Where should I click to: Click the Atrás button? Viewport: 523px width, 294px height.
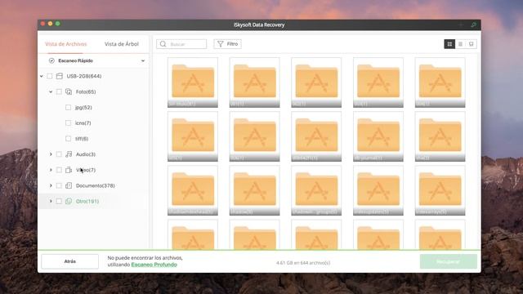point(69,261)
